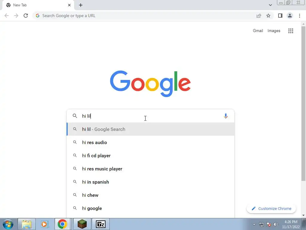Click the Google logo
Viewport: 306px width, 230px height.
pyautogui.click(x=150, y=84)
